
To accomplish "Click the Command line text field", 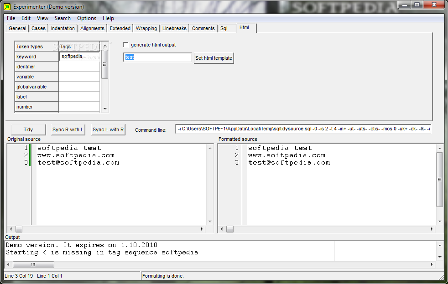I will click(x=303, y=129).
